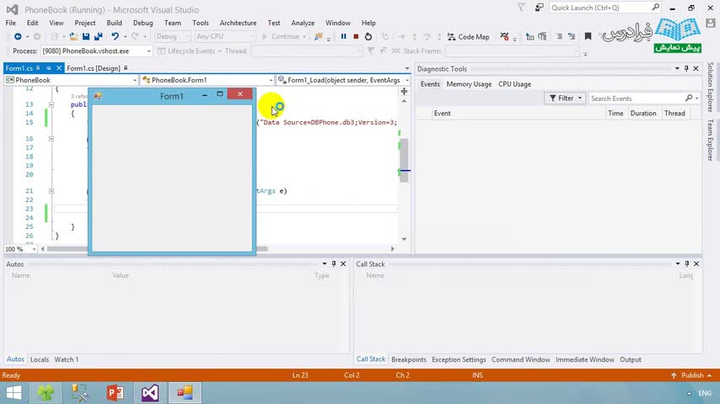Open the Solution Explorer side tab
This screenshot has width=720, height=404.
(711, 88)
